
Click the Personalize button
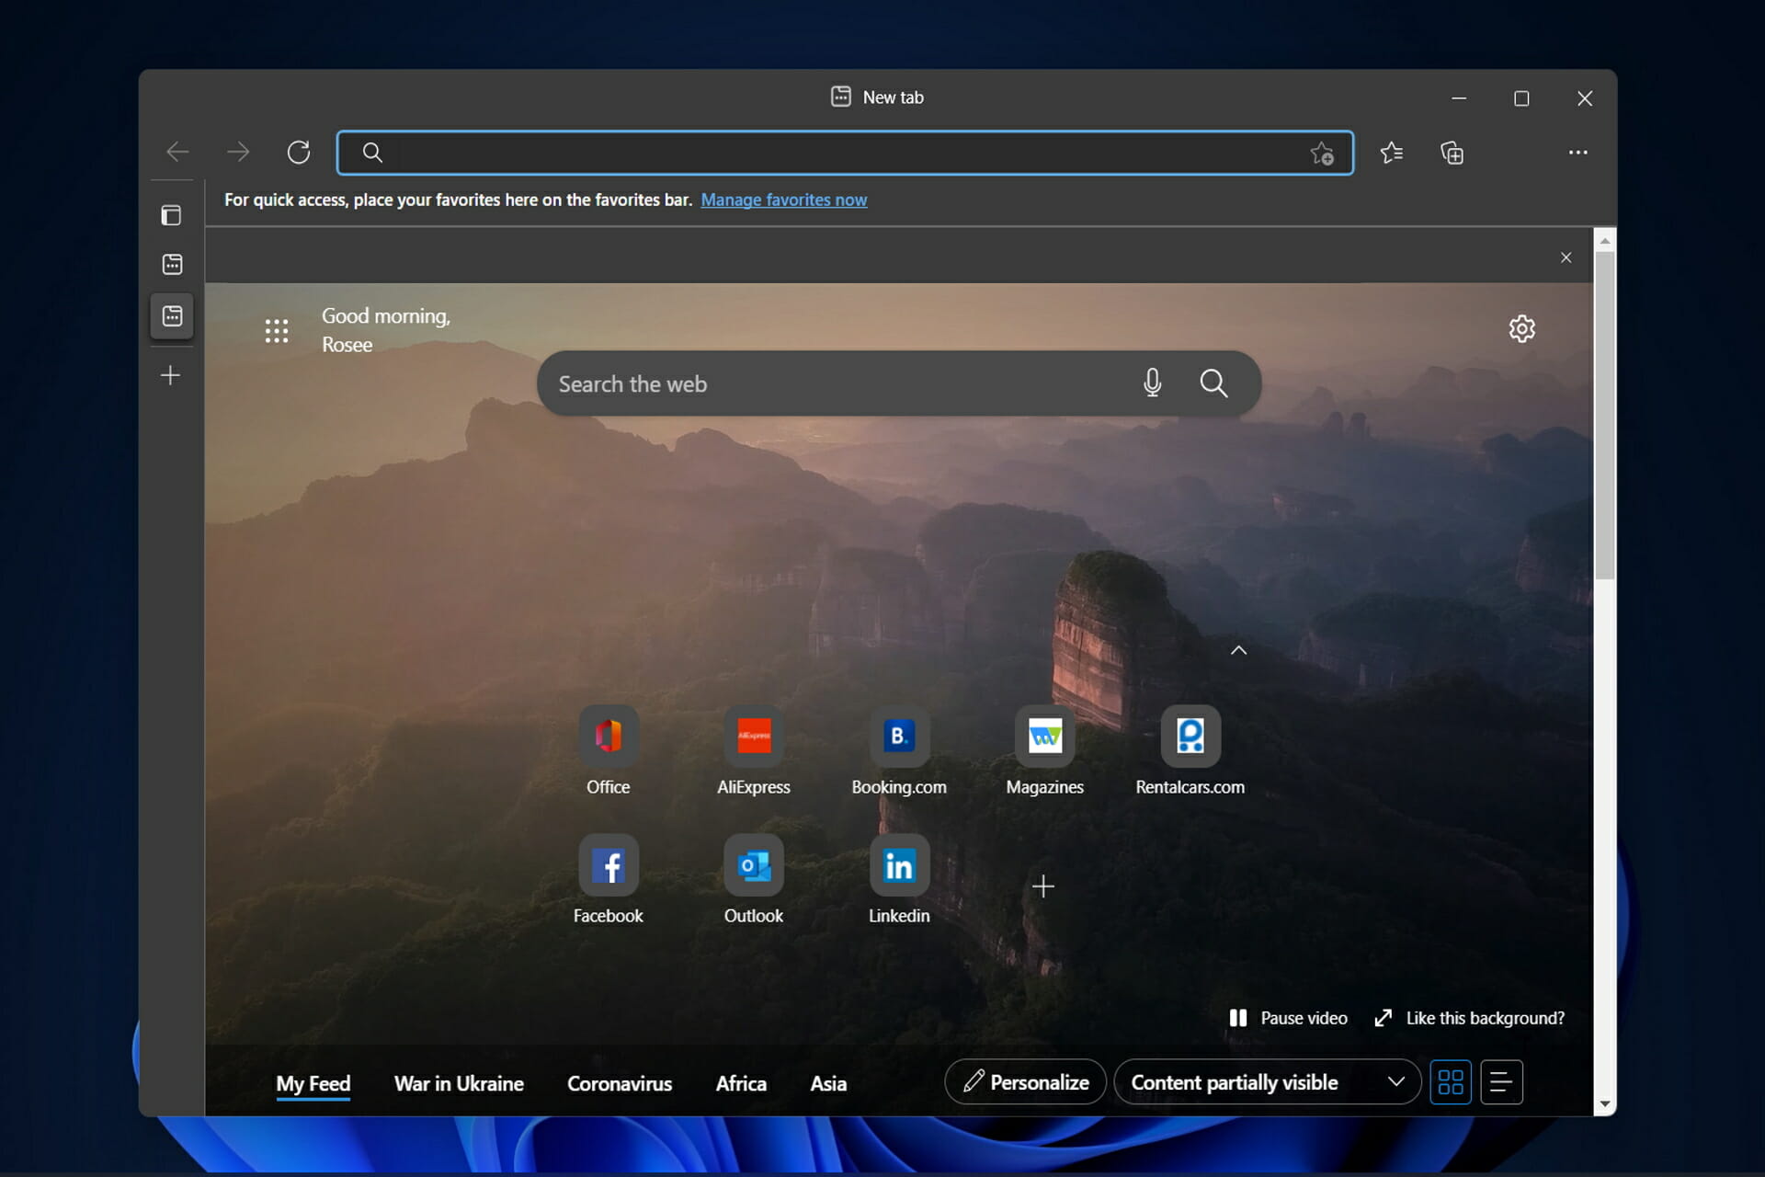coord(1025,1082)
